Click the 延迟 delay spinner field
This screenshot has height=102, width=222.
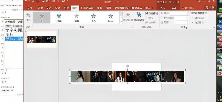click(182, 22)
